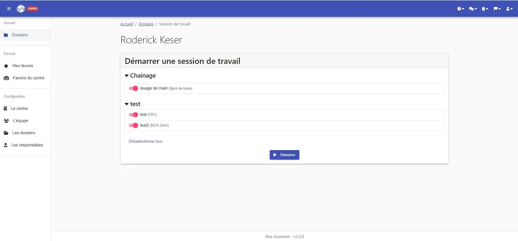Image resolution: width=518 pixels, height=241 pixels.
Task: Click the Roderick Keser heading
Action: [x=151, y=40]
